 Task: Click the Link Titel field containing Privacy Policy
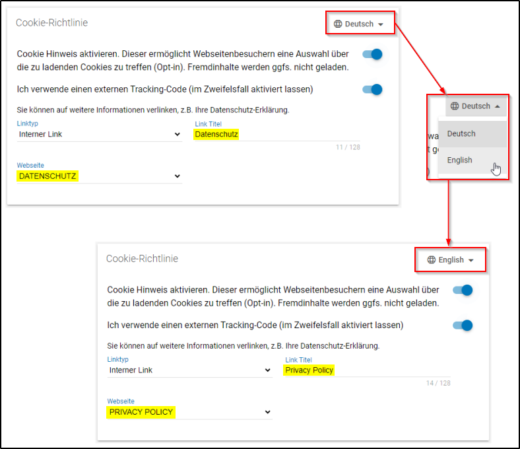(x=367, y=370)
